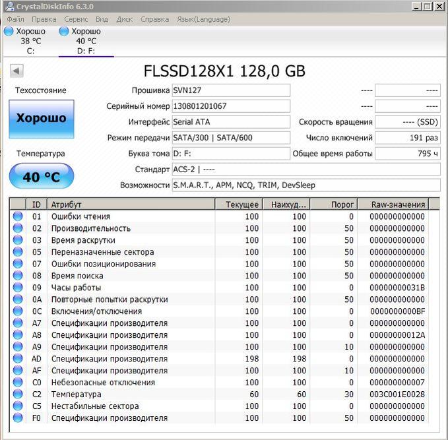Click raw value 003C001E0028 in Температура row
Viewport: 448px width, 440px height.
tap(397, 394)
